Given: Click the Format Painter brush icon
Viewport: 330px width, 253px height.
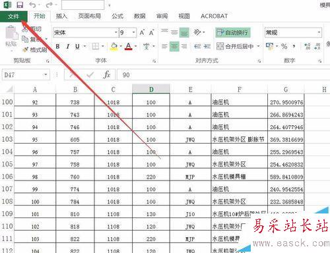Looking at the screenshot, I should 26,50.
